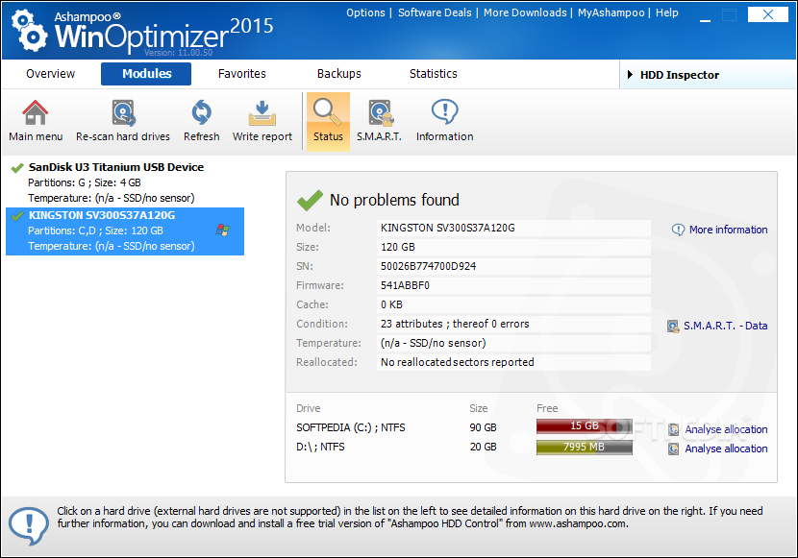Click Write report download icon
The width and height of the screenshot is (798, 558).
click(262, 112)
